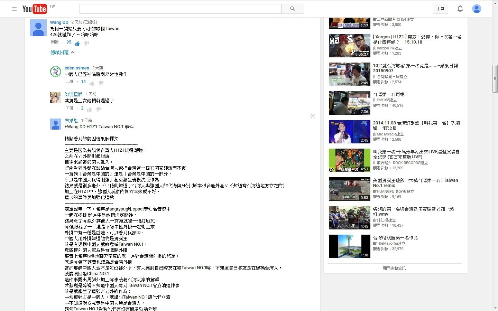Reply to 幻羽星辰's comment
498x311 pixels.
pos(69,108)
